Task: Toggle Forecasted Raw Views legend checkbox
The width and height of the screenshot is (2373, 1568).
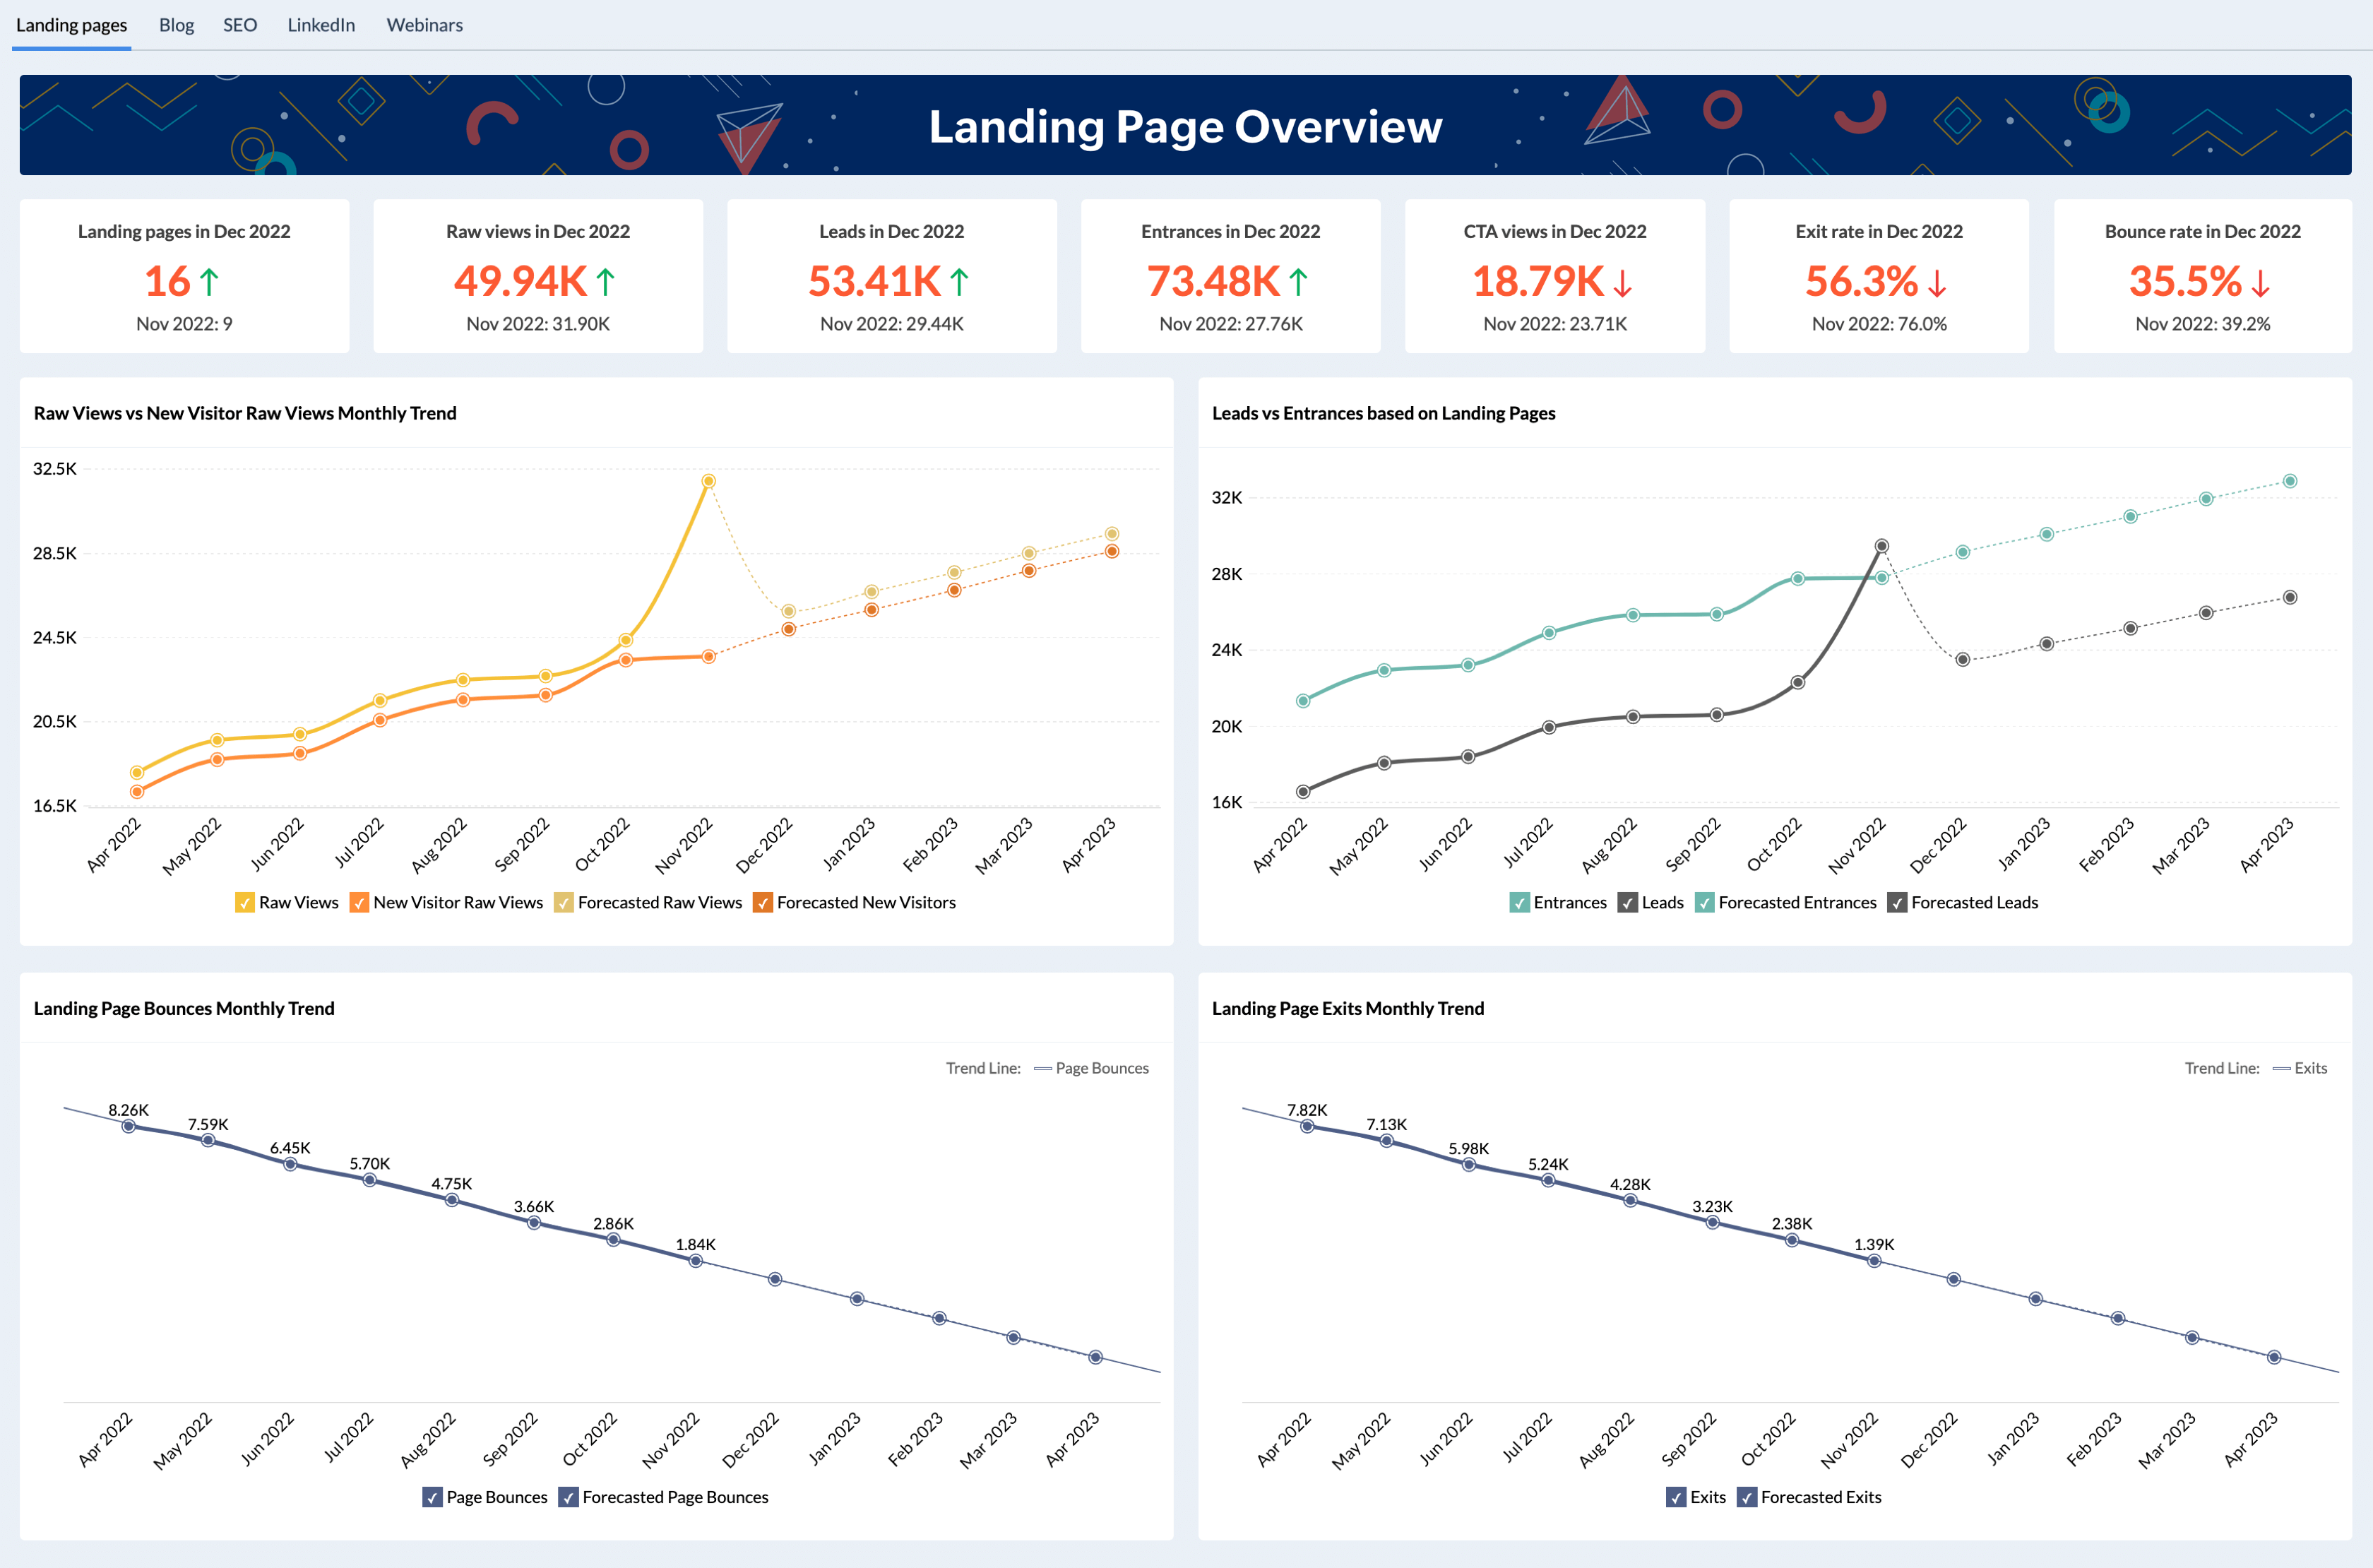Action: [x=563, y=903]
